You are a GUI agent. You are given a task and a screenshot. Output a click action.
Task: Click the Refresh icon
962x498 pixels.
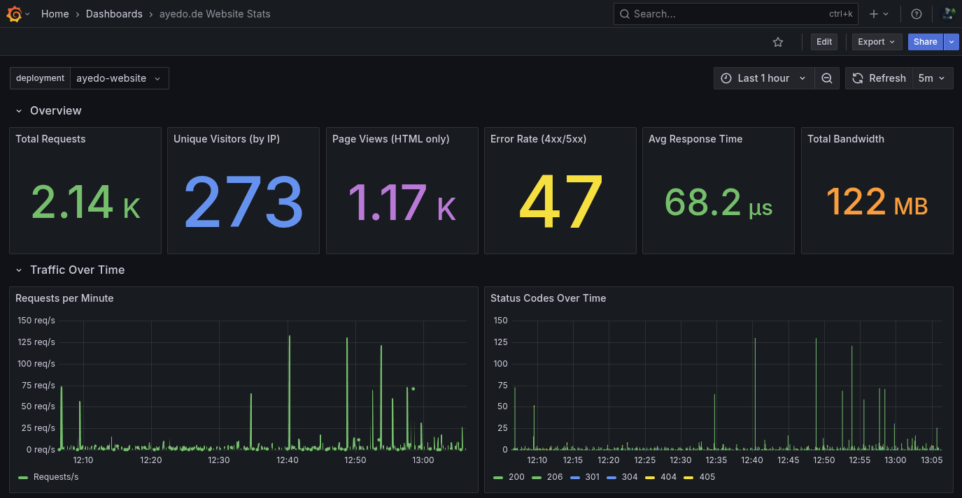tap(857, 78)
